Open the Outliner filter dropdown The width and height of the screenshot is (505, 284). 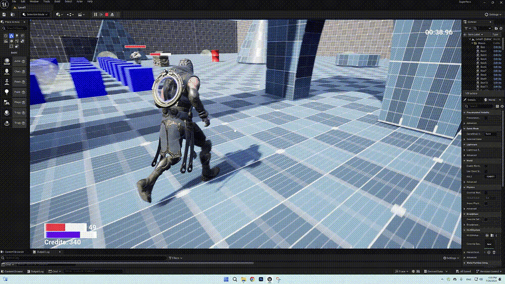click(x=467, y=28)
